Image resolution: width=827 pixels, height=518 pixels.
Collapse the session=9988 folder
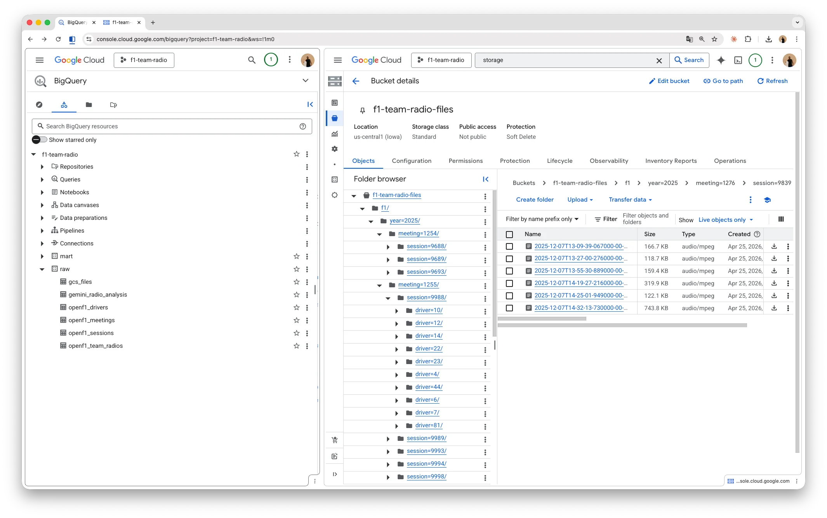(388, 298)
